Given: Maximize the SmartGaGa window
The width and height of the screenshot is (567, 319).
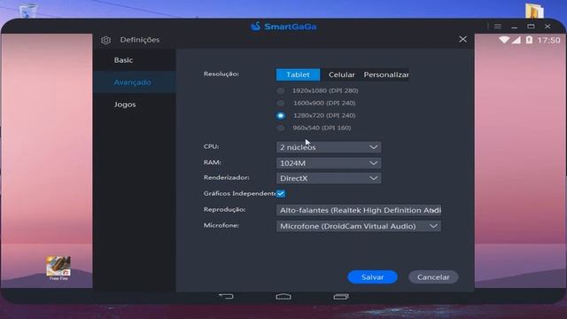Looking at the screenshot, I should [x=531, y=27].
